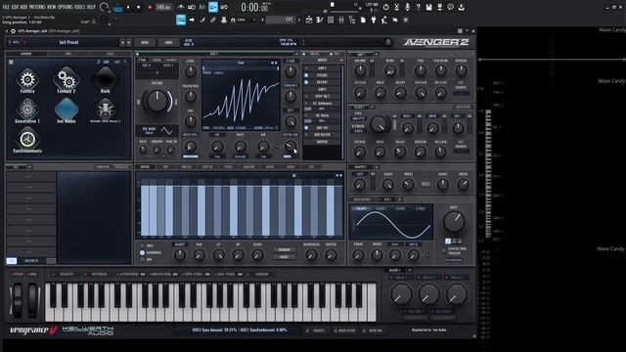This screenshot has width=626, height=352.
Task: Open plugin wrapper settings gear icon
Action: coord(13,30)
